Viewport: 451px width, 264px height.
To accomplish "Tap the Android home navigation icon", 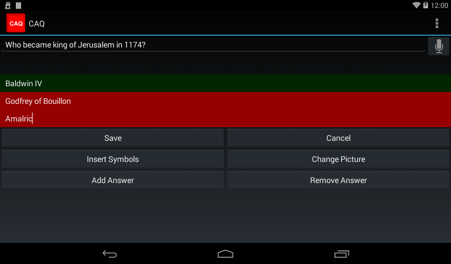I will tap(225, 254).
